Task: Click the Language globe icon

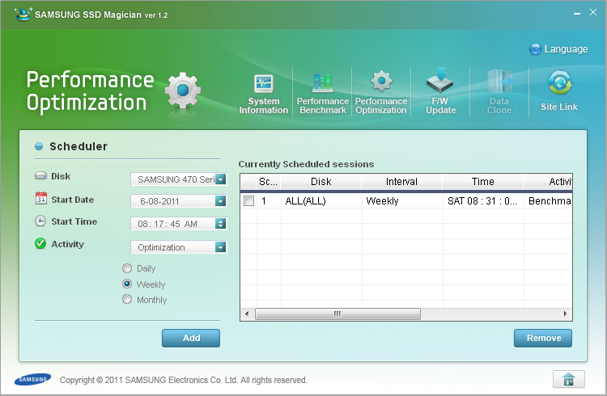Action: tap(535, 49)
